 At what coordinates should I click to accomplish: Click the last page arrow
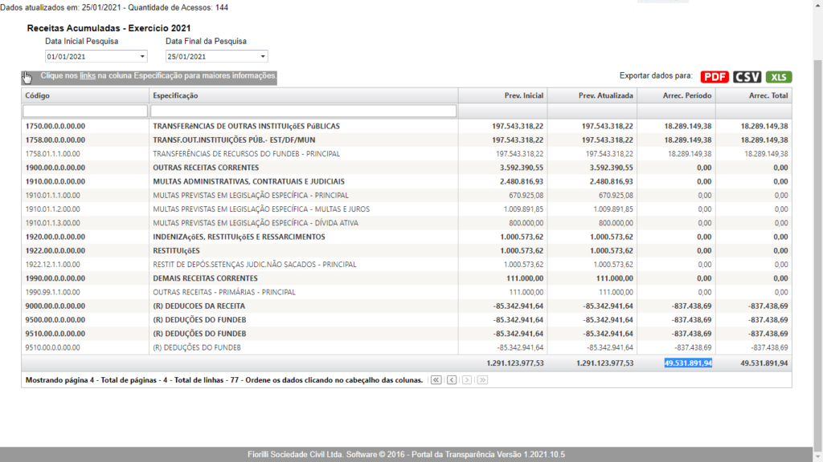(482, 379)
